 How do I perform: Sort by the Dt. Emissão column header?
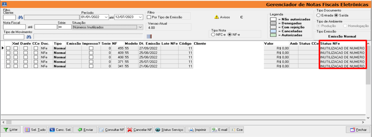tap(149, 44)
